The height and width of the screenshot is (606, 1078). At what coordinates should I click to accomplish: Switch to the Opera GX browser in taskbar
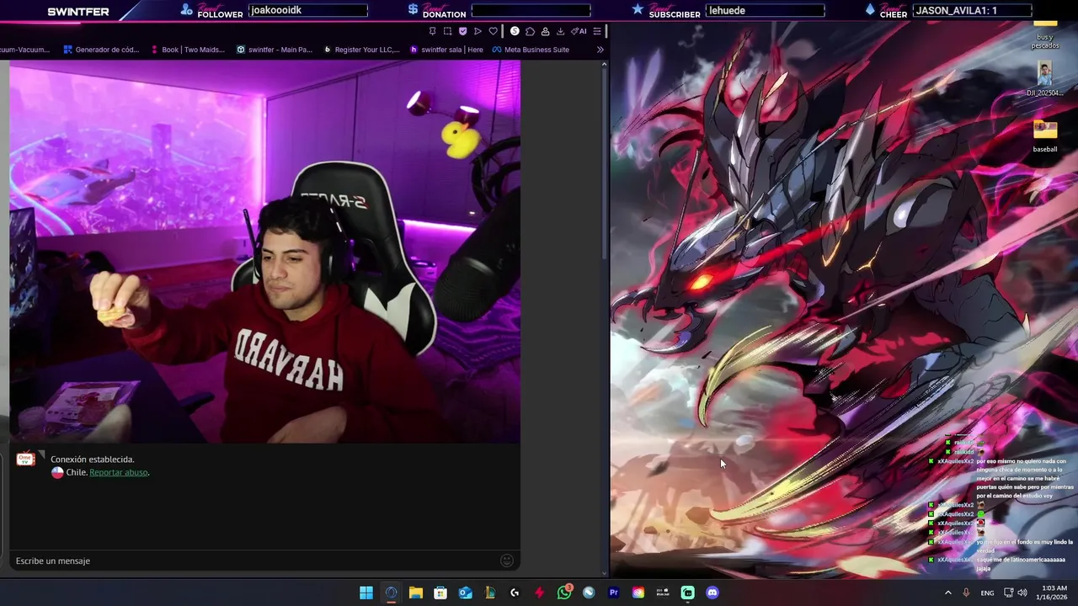[391, 593]
